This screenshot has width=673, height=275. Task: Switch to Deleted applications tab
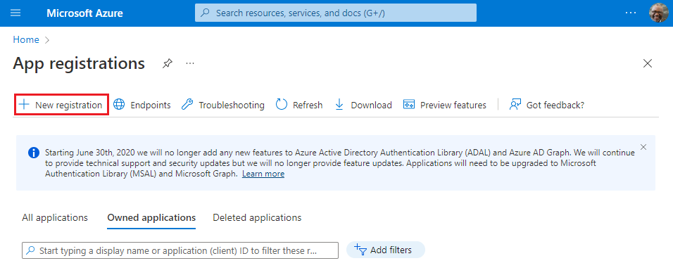[257, 217]
